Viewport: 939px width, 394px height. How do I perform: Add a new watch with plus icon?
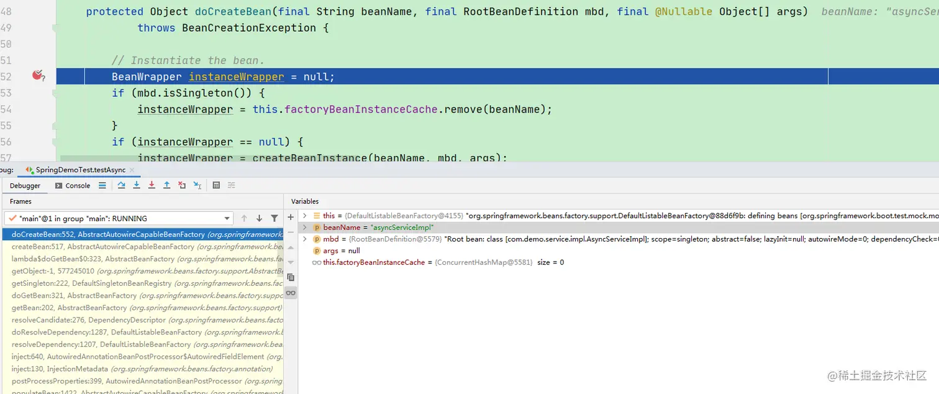point(291,217)
